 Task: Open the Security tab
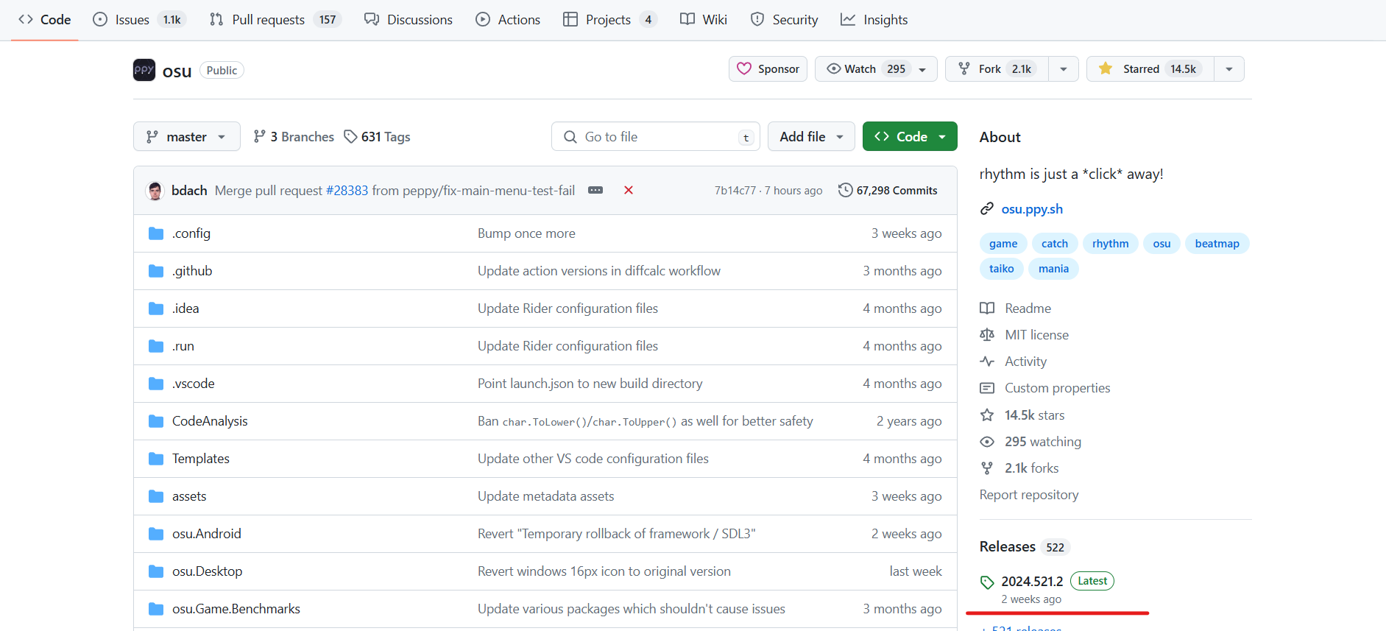(785, 20)
